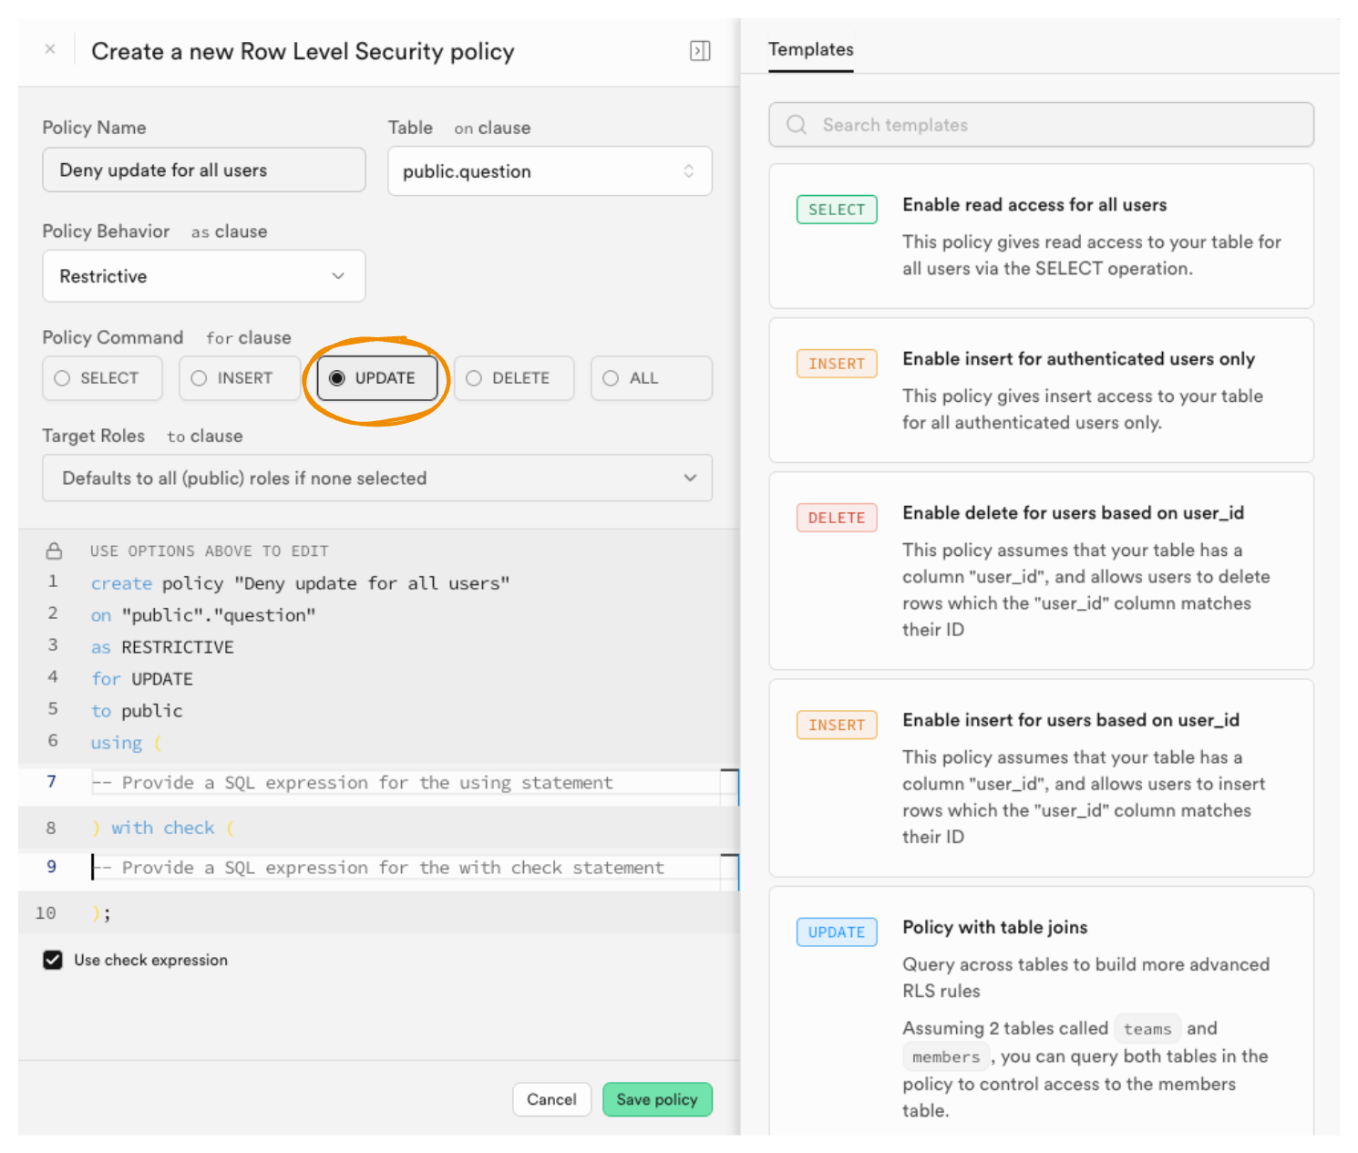This screenshot has width=1358, height=1153.
Task: Uncheck the Use check expression checkbox
Action: point(53,960)
